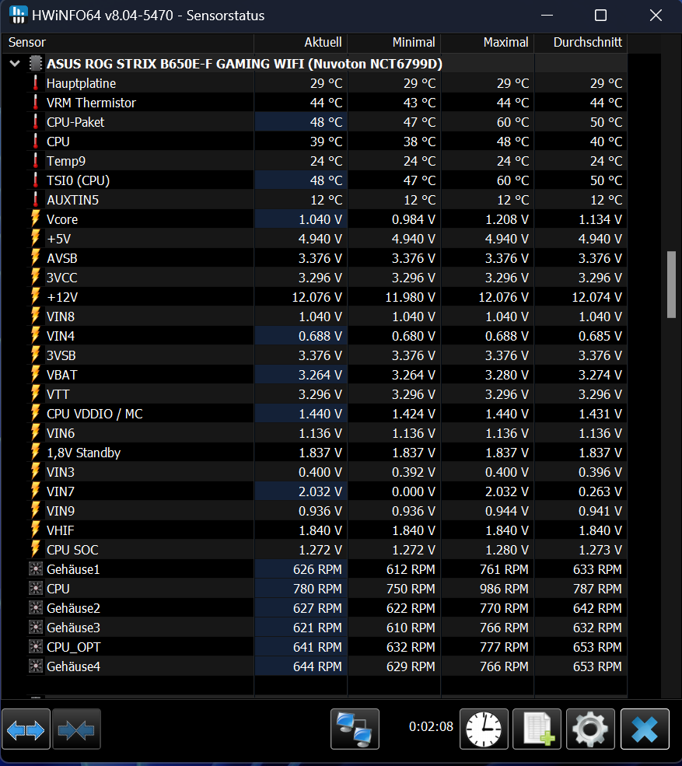Viewport: 682px width, 766px height.
Task: Click the lightning bolt icon next to VBAT
Action: point(36,375)
